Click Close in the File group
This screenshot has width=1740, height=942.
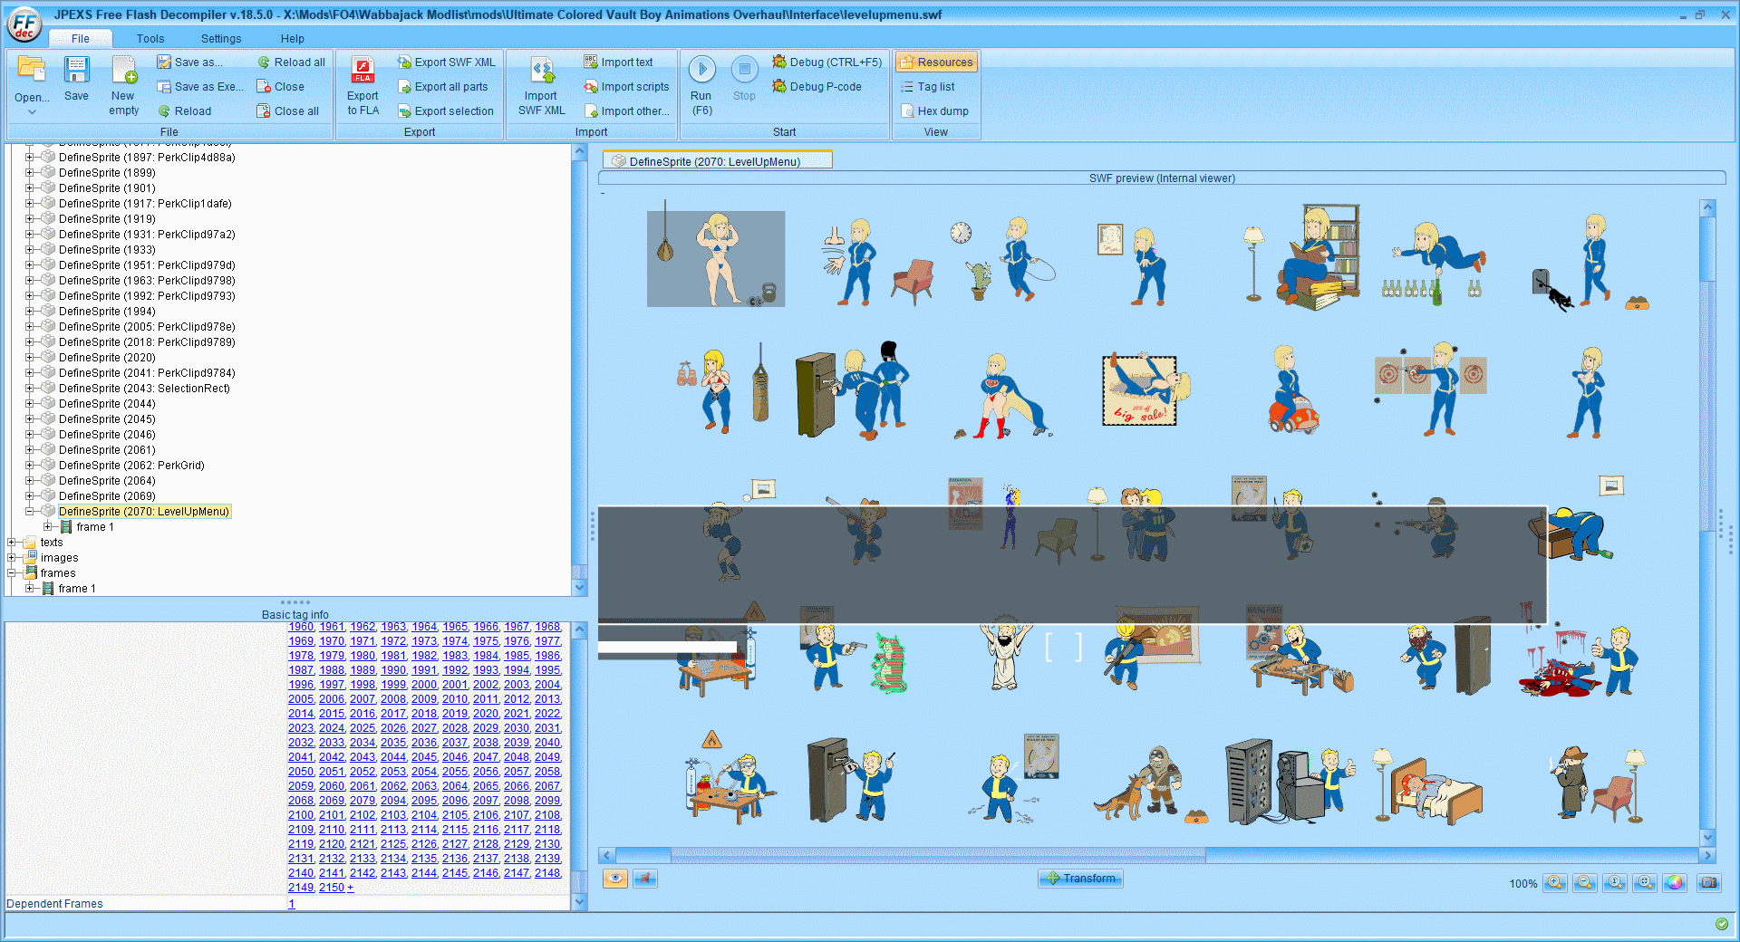pos(281,87)
